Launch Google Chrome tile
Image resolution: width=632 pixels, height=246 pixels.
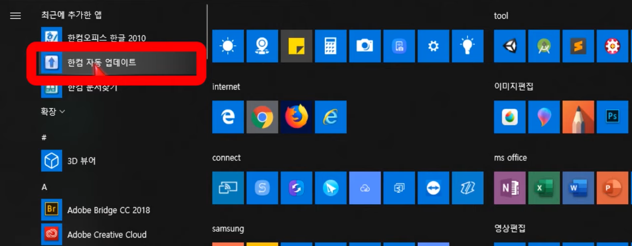(x=262, y=117)
